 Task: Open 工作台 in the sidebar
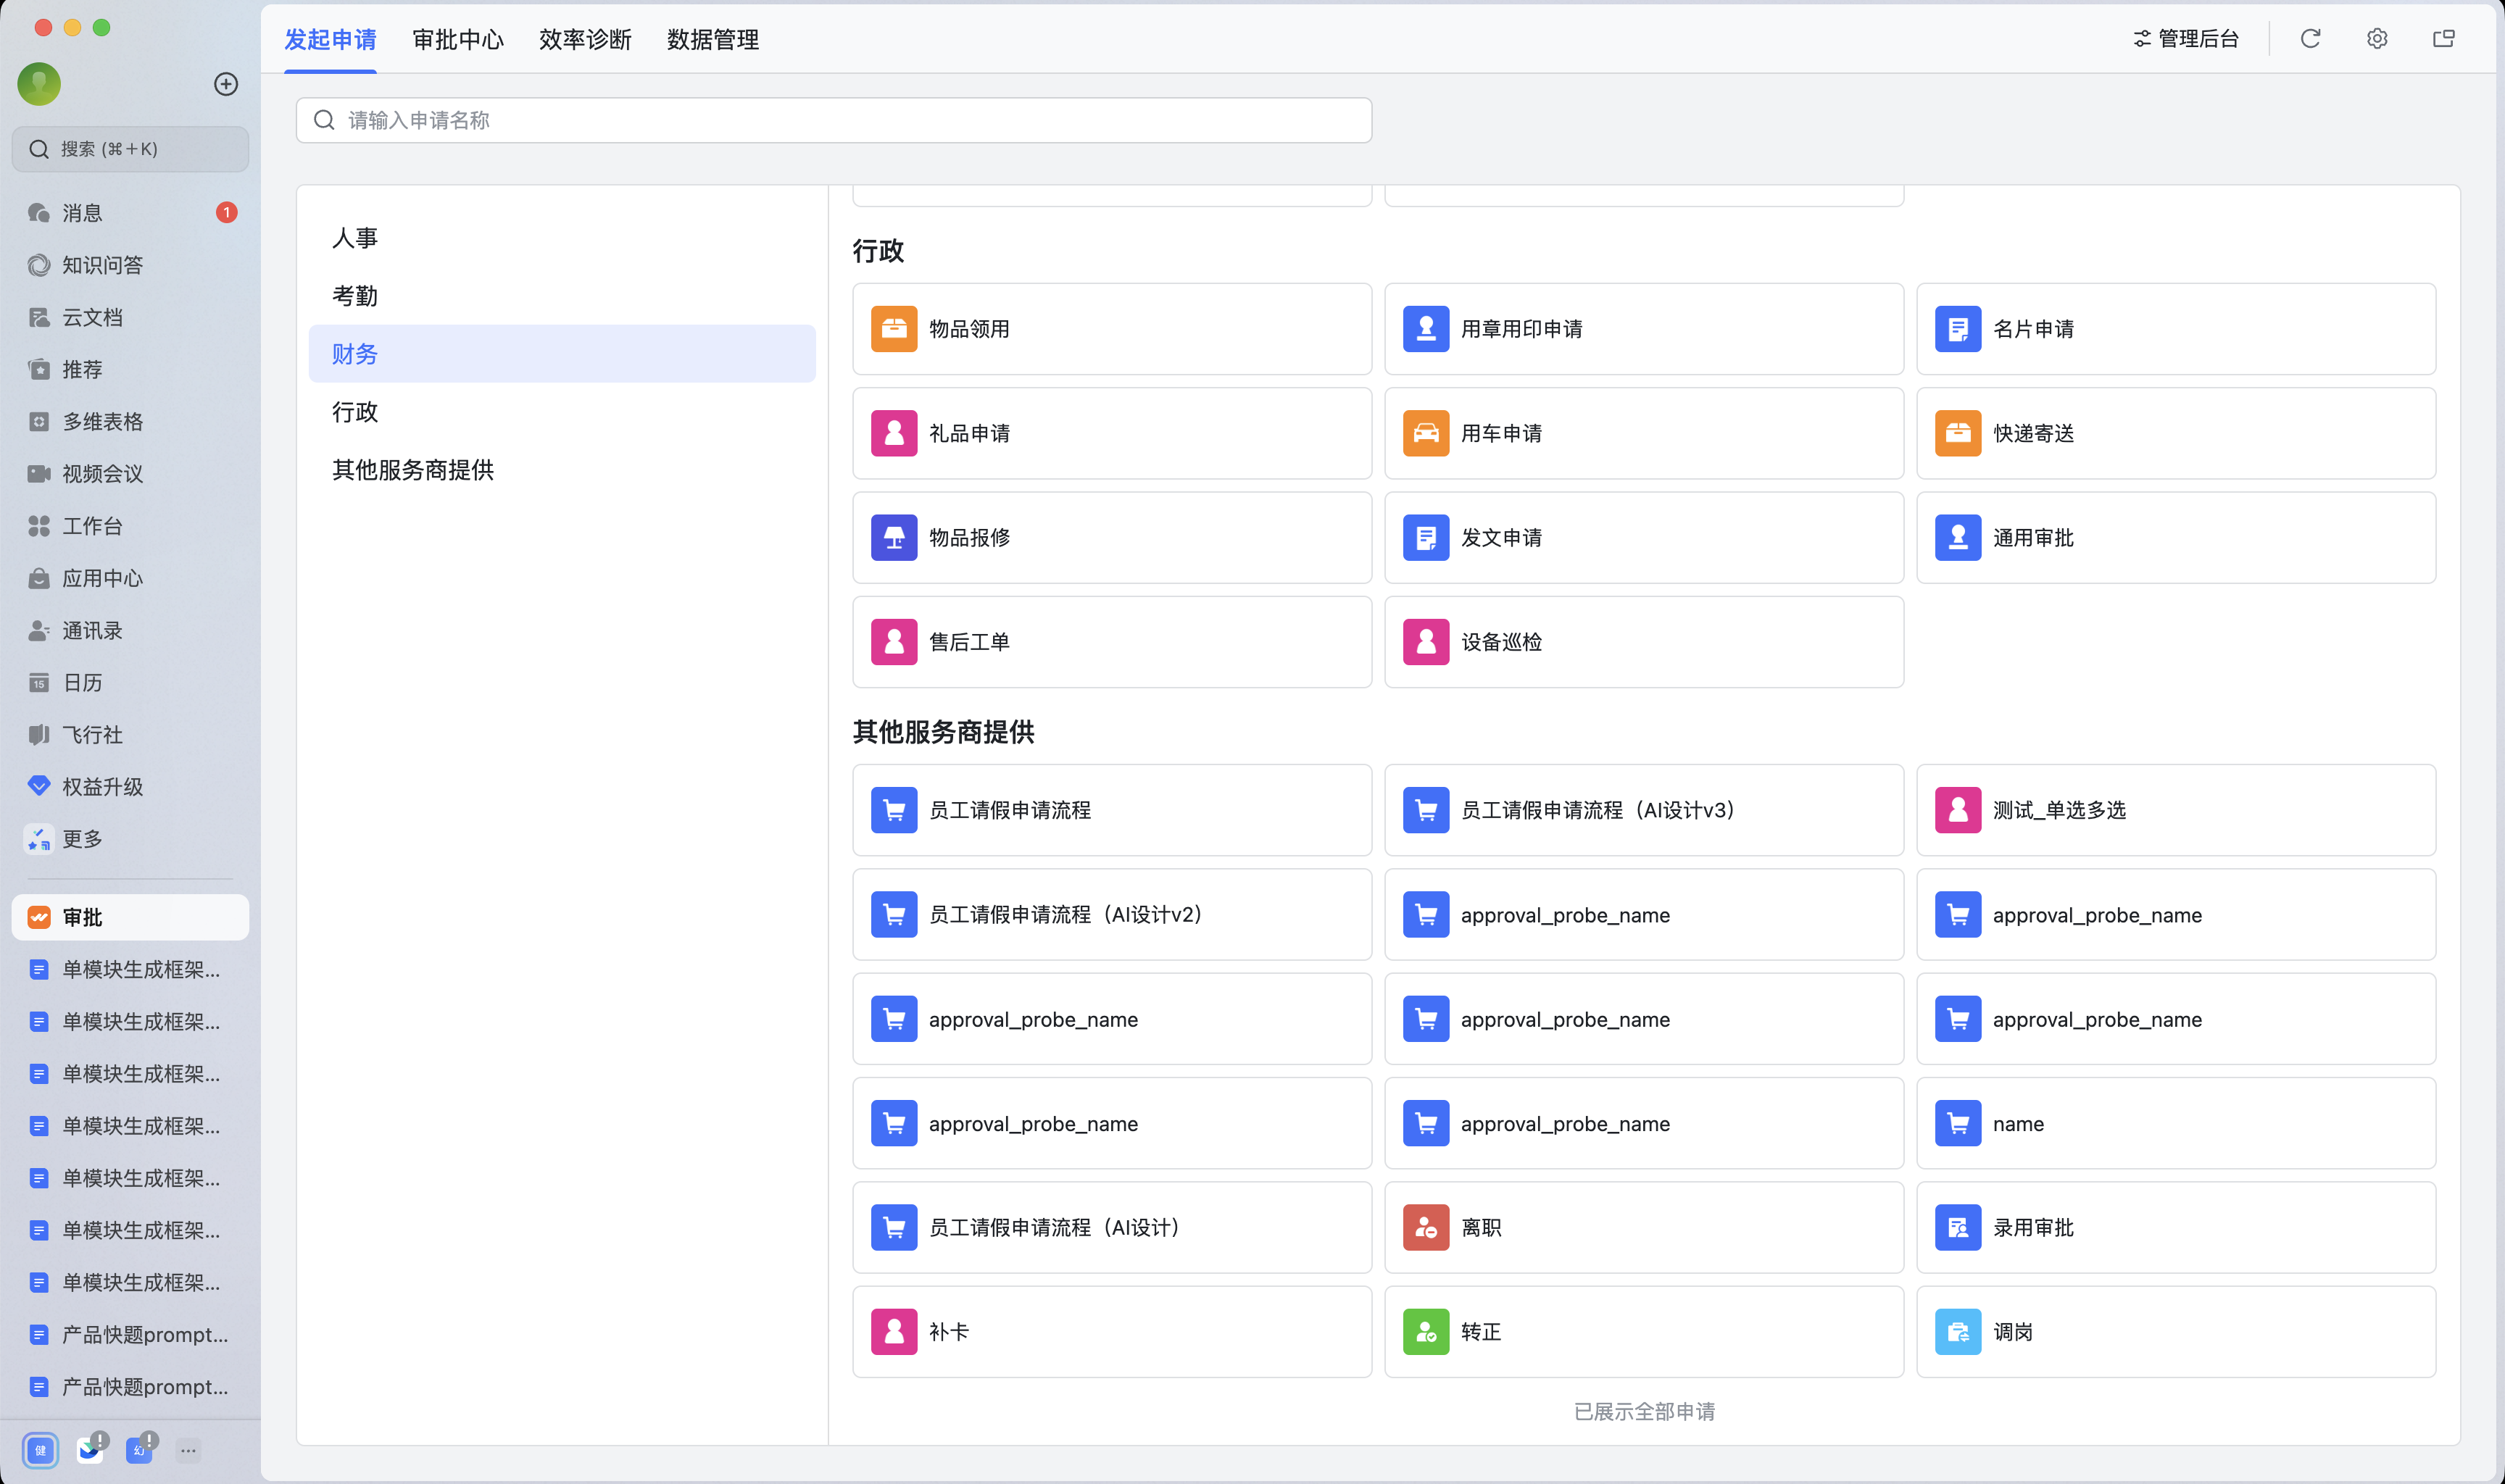[130, 526]
